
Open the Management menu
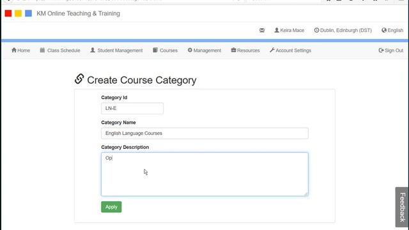(204, 50)
